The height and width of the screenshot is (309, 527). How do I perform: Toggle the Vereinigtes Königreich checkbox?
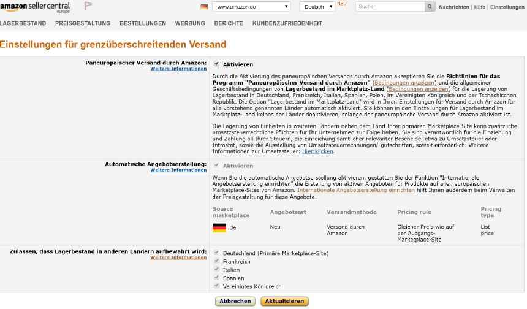click(217, 286)
